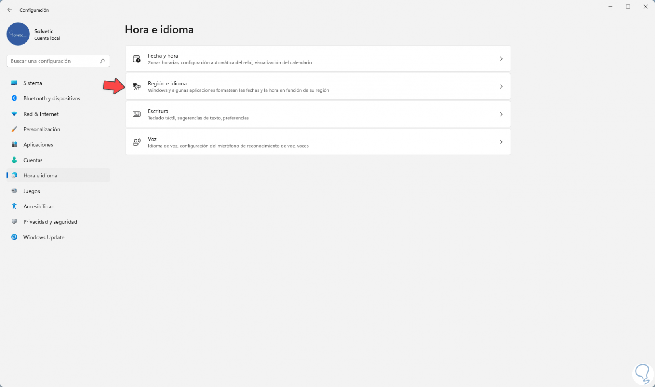Click the Bluetooth y dispositivos sidebar icon

point(14,98)
